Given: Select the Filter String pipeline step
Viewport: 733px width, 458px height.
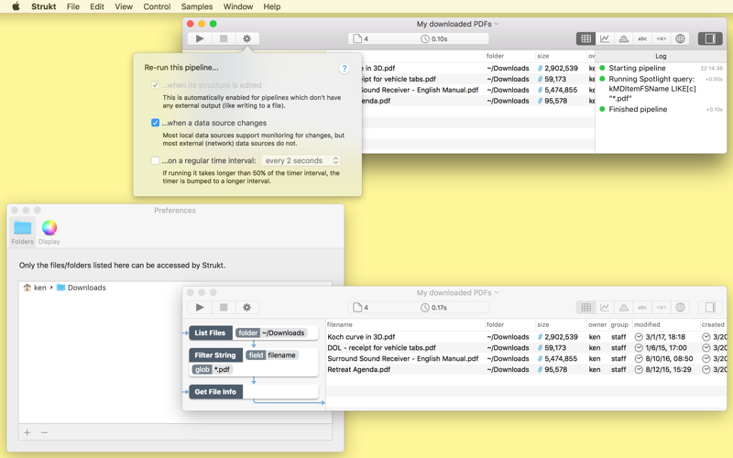Looking at the screenshot, I should (215, 355).
